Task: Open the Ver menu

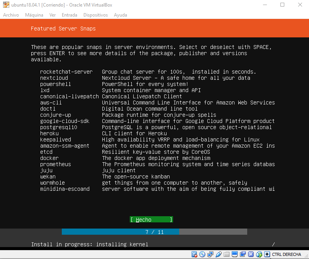Action: (x=53, y=15)
